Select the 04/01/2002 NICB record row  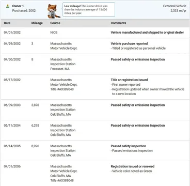point(95,33)
